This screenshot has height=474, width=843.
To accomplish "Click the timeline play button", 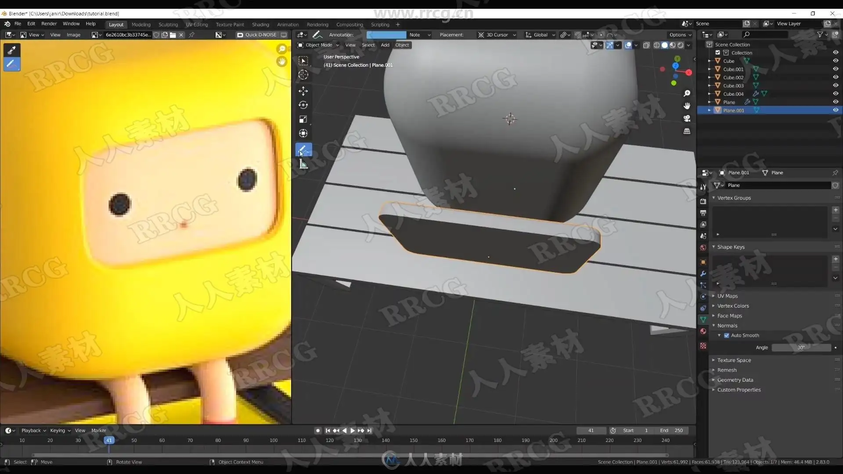I will tap(352, 431).
